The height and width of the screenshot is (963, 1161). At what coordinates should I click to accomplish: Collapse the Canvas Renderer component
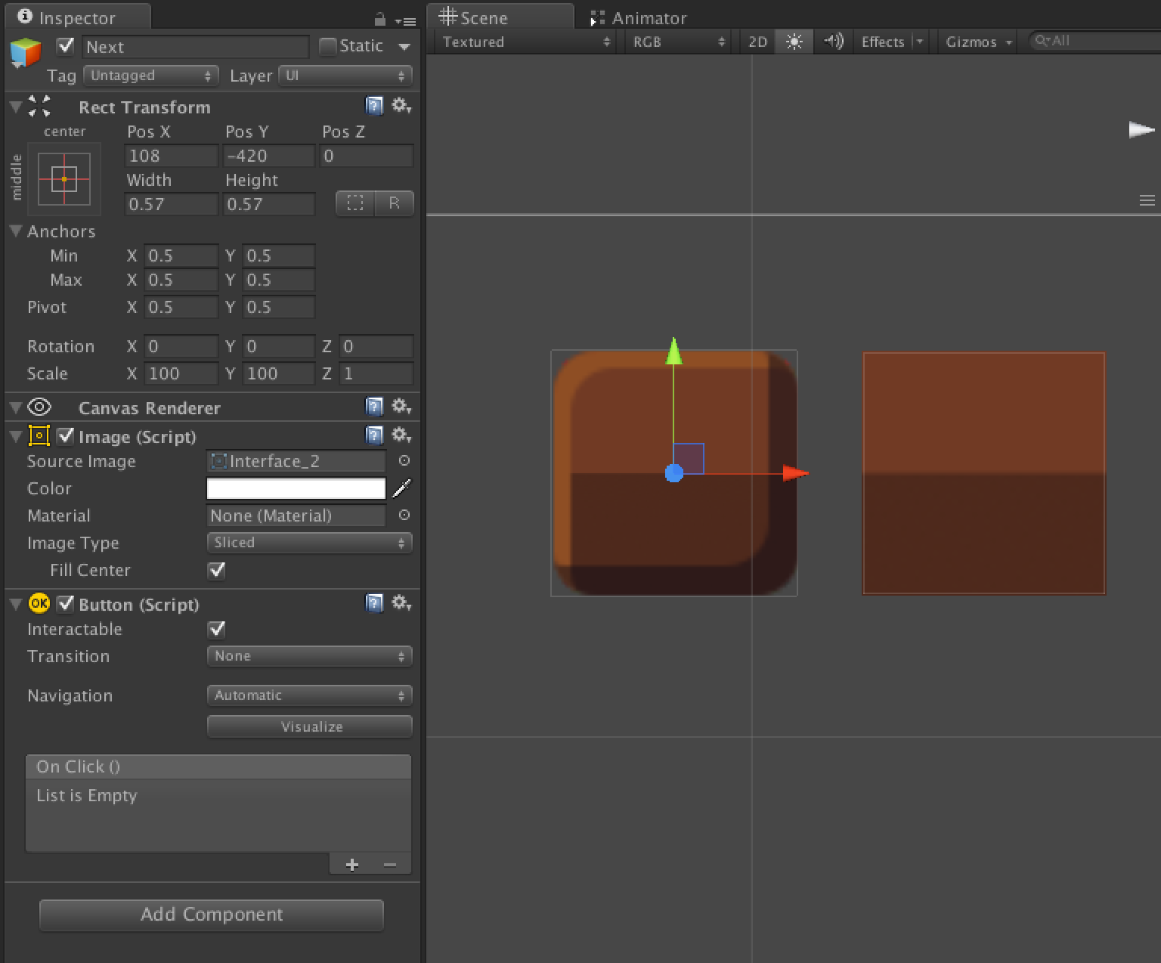tap(15, 407)
